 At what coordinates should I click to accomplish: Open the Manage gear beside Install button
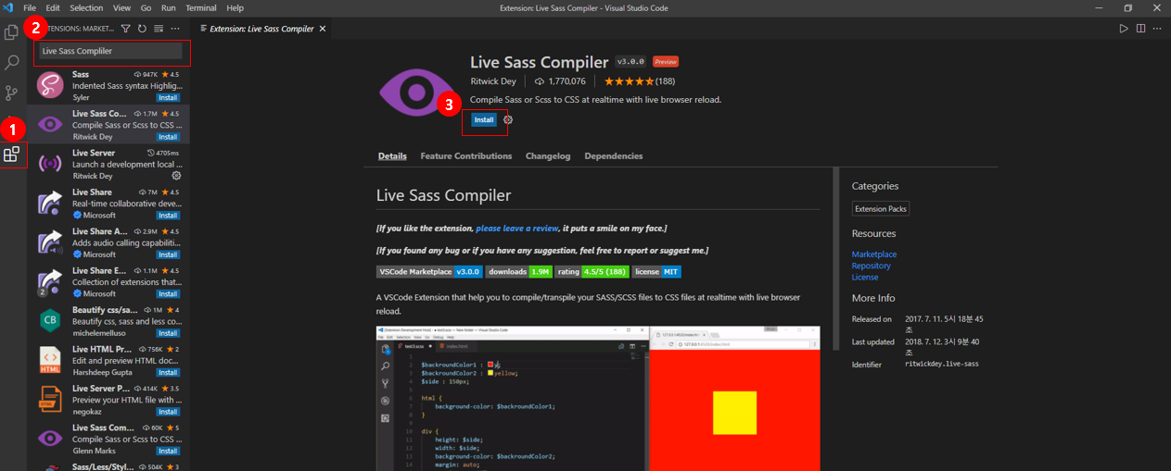508,120
